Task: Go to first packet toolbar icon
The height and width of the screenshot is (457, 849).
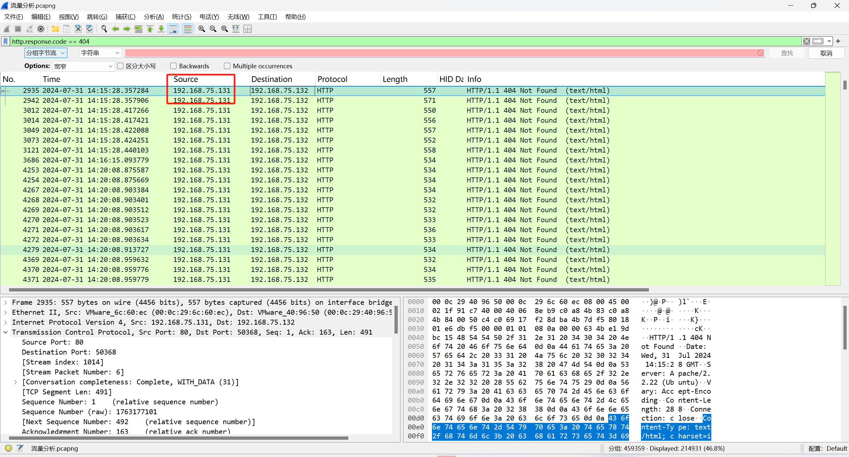Action: pyautogui.click(x=150, y=29)
